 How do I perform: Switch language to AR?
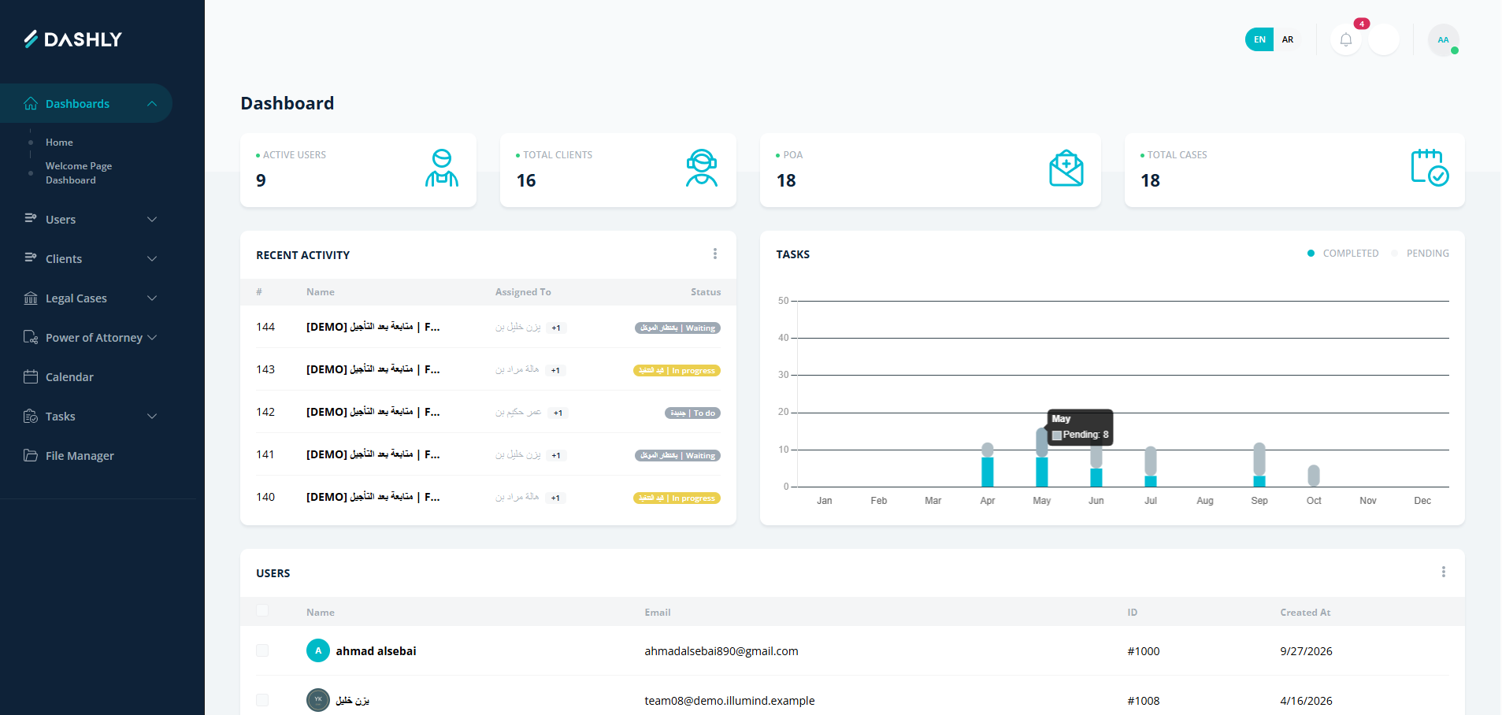tap(1288, 39)
